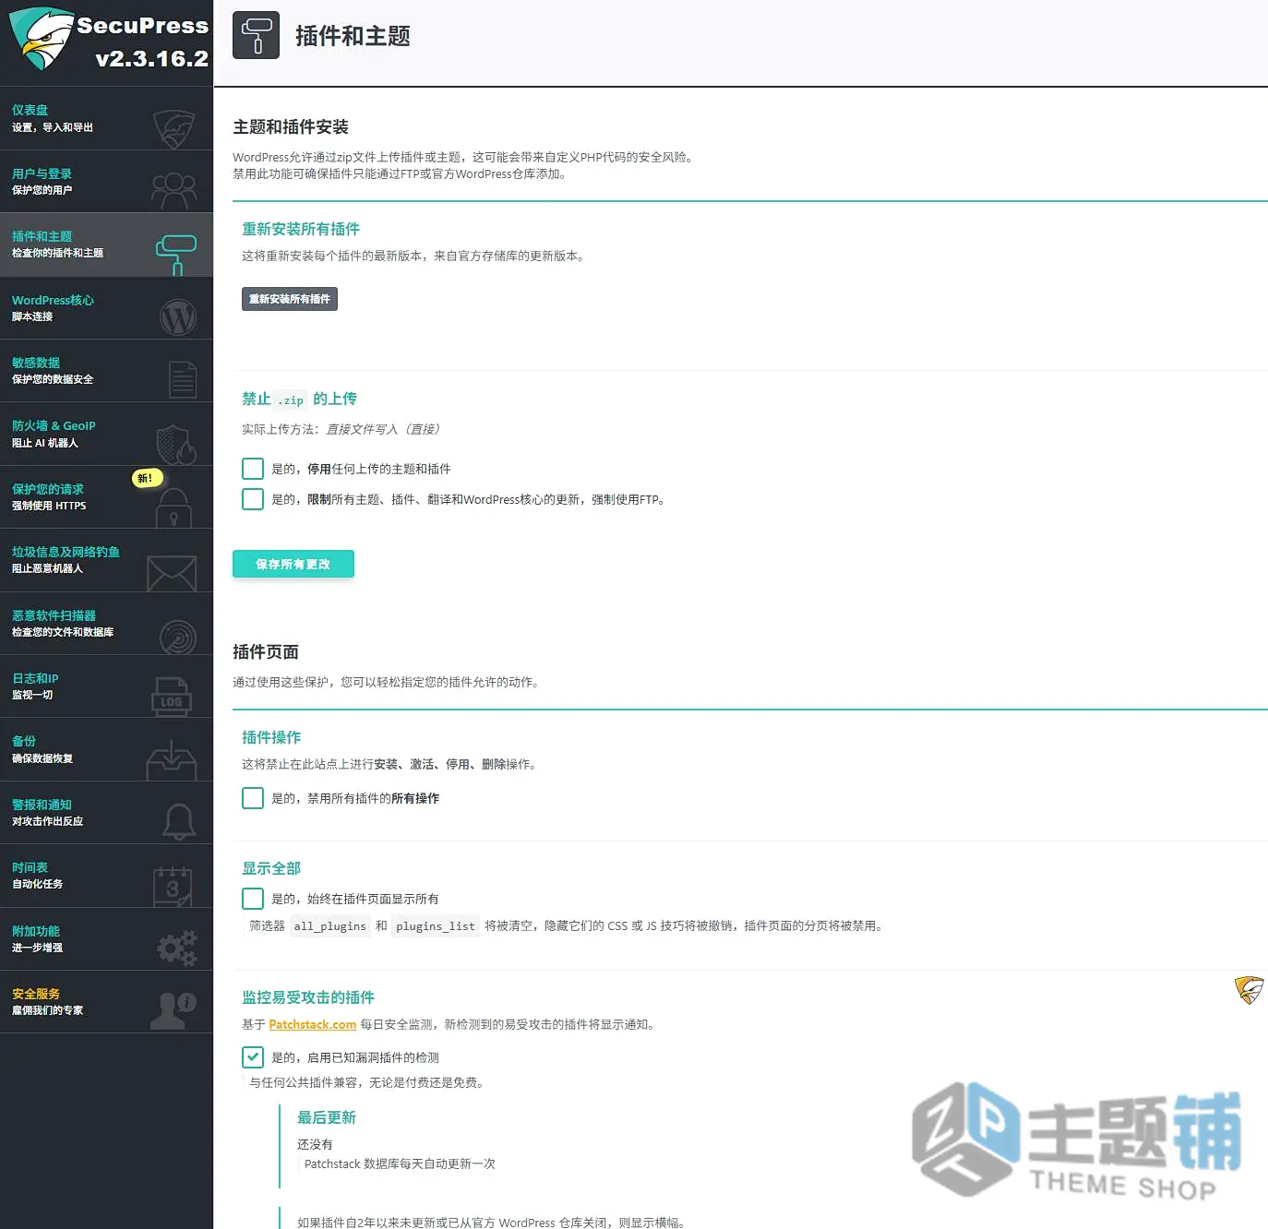The image size is (1268, 1229).
Task: Tick 禁用所有插件的所有操作 checkbox
Action: [253, 798]
